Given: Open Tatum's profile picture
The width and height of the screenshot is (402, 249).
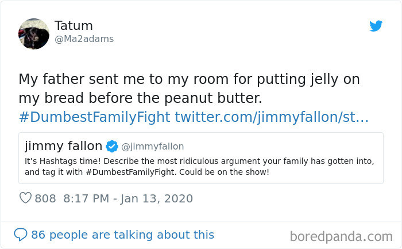Looking at the screenshot, I should pyautogui.click(x=34, y=33).
